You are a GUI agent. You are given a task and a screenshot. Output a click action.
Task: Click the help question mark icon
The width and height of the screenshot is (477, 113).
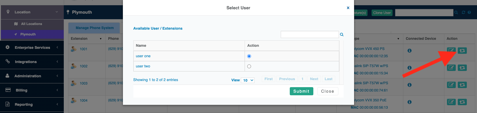[469, 12]
